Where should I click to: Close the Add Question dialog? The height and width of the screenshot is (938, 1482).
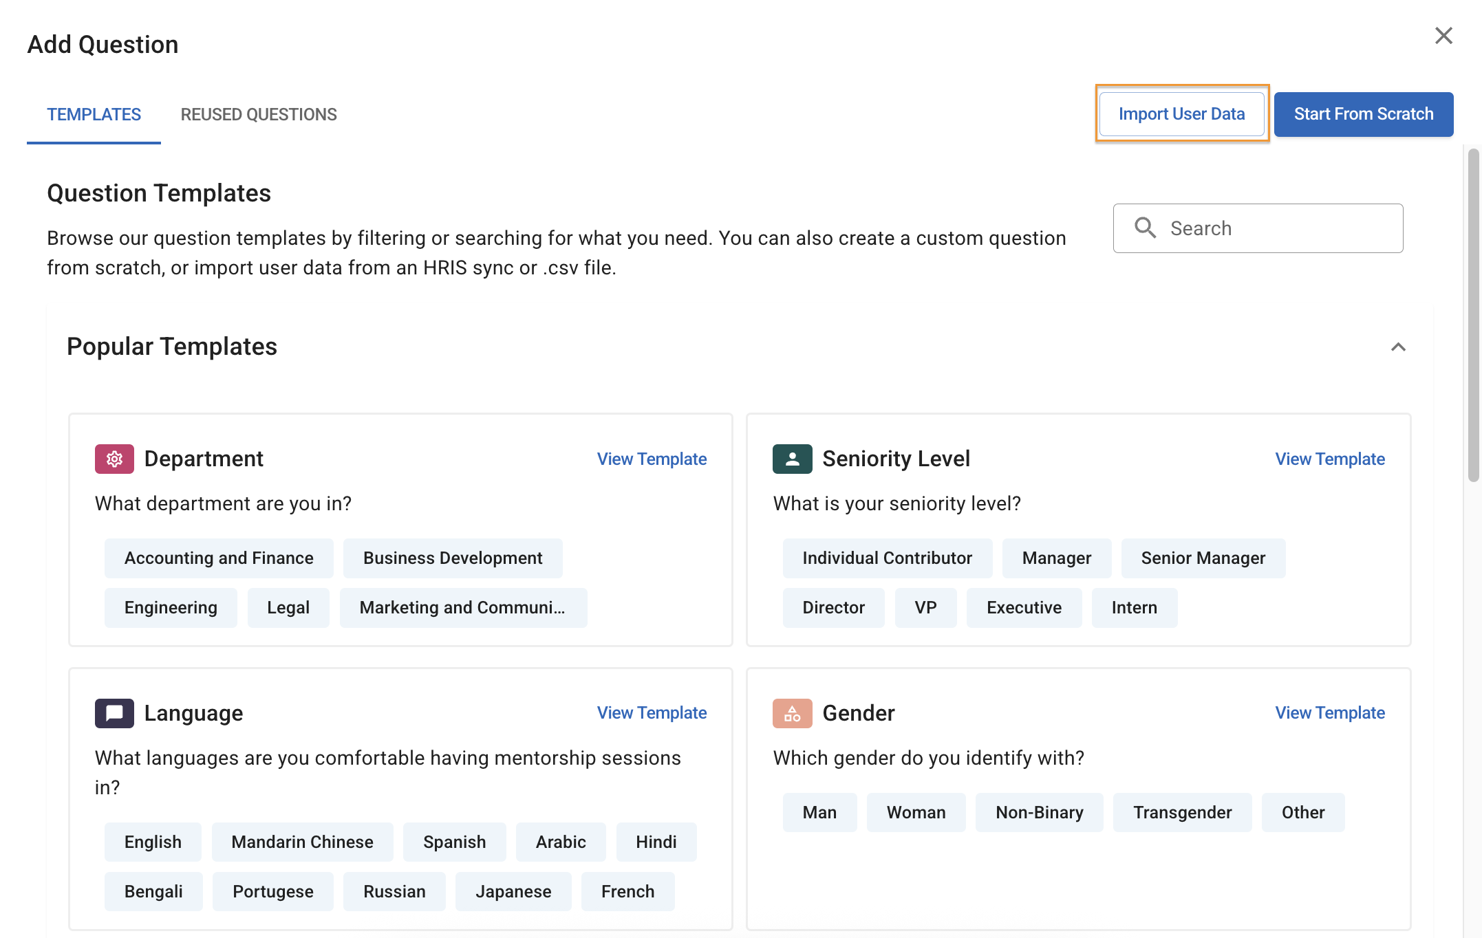pos(1443,36)
